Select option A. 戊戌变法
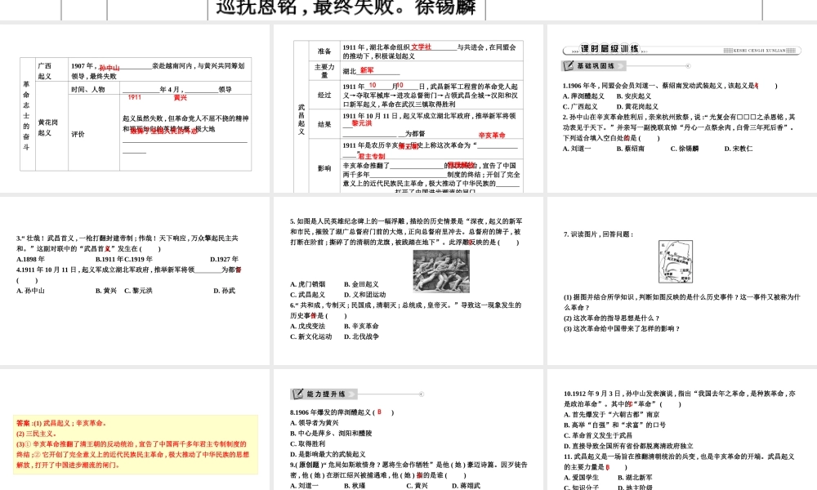 tap(307, 326)
